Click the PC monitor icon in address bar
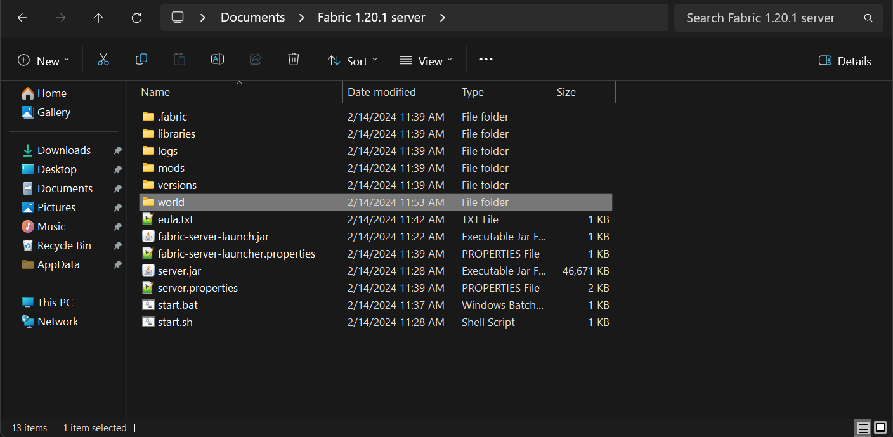This screenshot has height=437, width=893. [178, 18]
